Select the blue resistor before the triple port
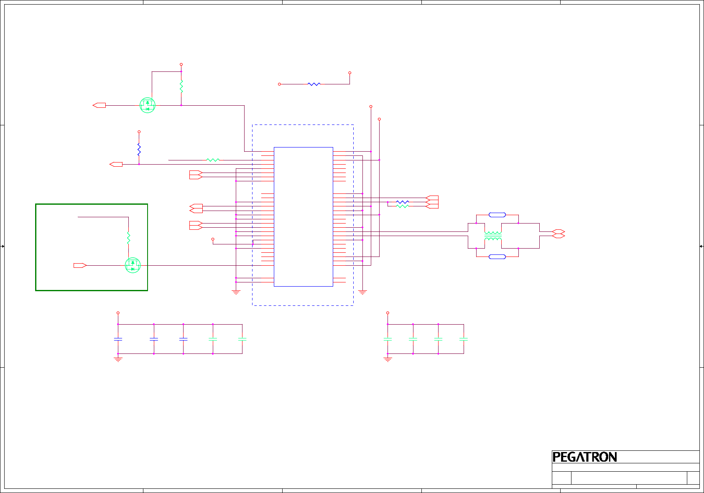This screenshot has width=704, height=493. (403, 202)
